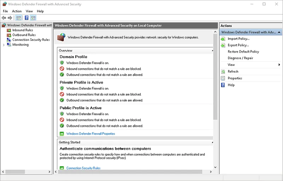The height and width of the screenshot is (181, 283).
Task: Click the tree pane horizontal scroll left arrow
Action: click(x=3, y=172)
